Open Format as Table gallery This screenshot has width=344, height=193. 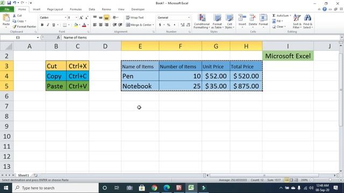pos(217,21)
